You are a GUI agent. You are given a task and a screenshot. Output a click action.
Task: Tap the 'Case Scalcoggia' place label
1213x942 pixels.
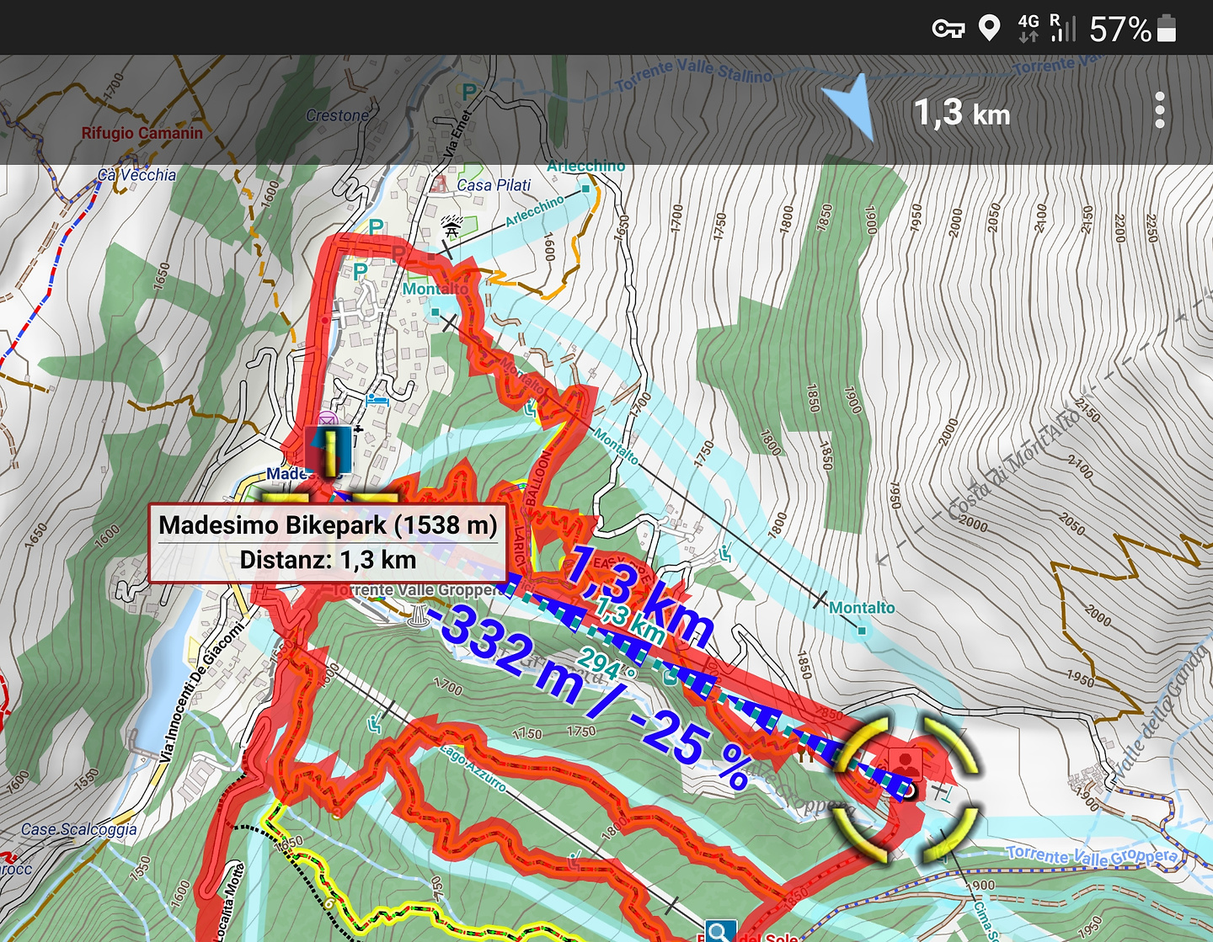(78, 829)
